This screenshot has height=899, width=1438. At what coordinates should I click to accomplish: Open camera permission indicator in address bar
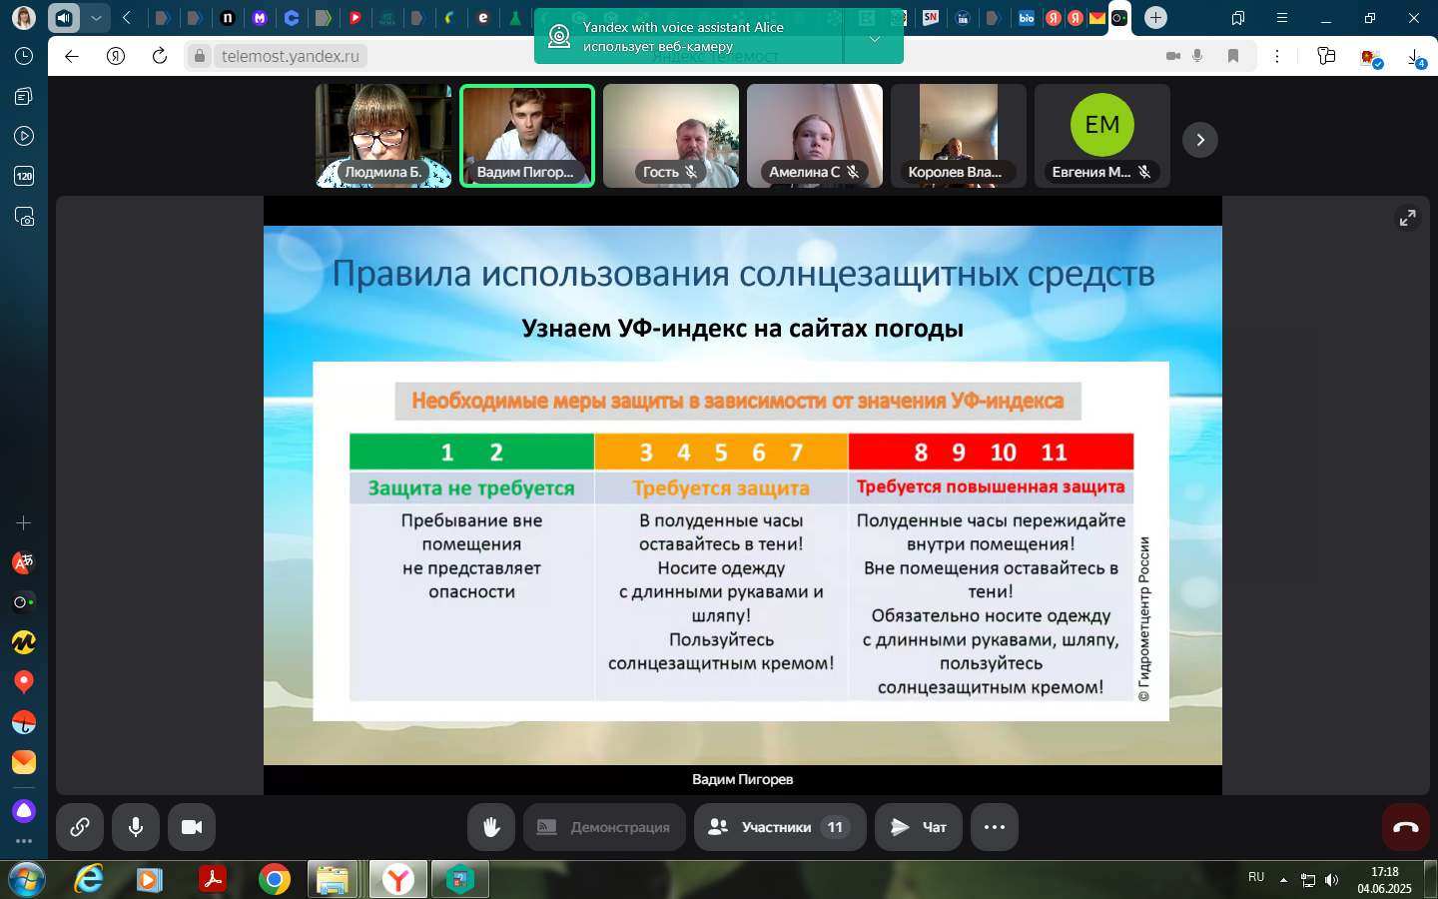point(1173,56)
